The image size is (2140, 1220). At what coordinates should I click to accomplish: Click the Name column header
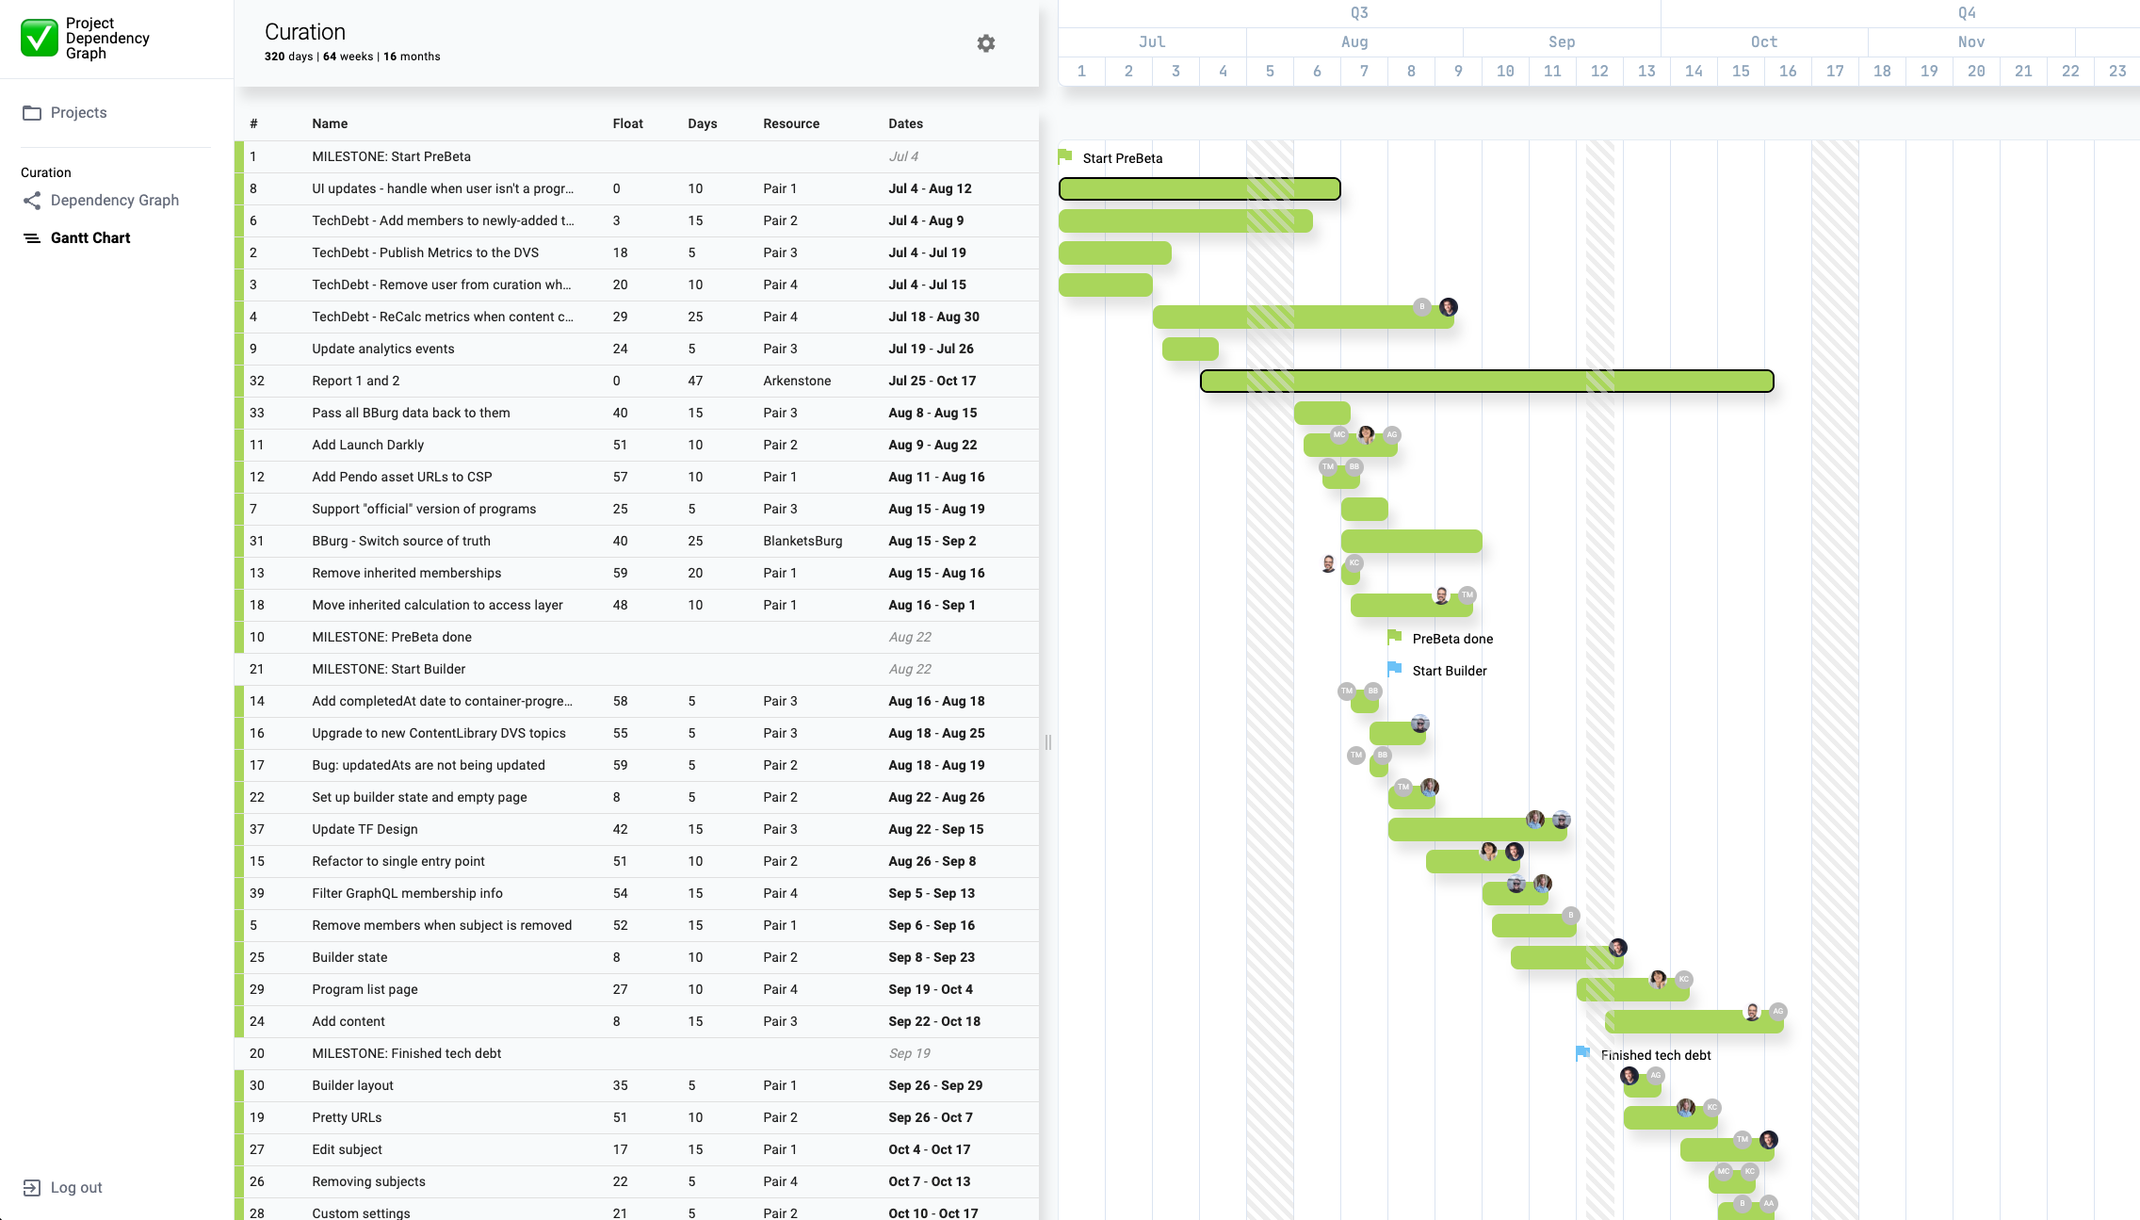click(x=329, y=123)
